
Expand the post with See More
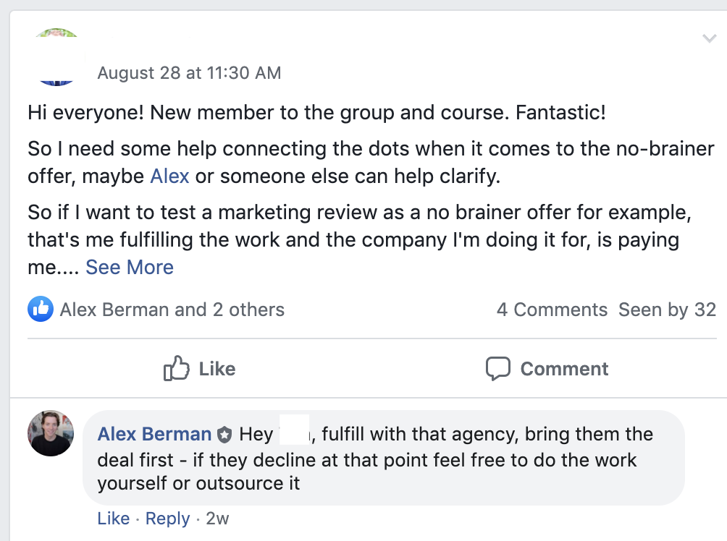pos(130,268)
